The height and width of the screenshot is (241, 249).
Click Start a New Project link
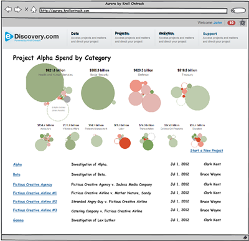pos(207,151)
